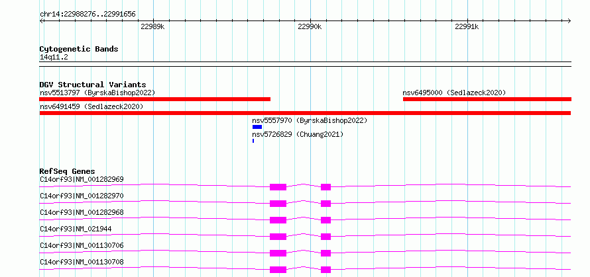Open variant nsv5726829 (Chuang2021) label
Image resolution: width=590 pixels, height=277 pixels.
[x=298, y=134]
